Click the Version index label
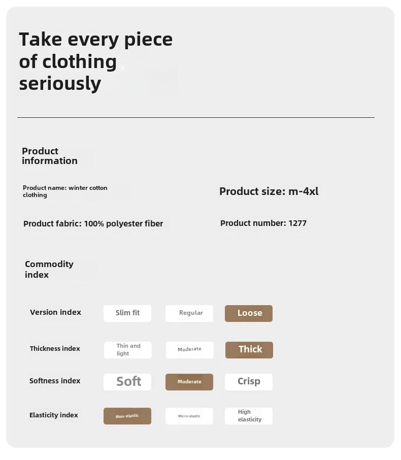The width and height of the screenshot is (401, 460). (55, 312)
